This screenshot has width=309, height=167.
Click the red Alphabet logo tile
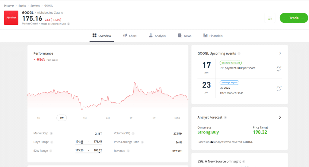tap(11, 18)
